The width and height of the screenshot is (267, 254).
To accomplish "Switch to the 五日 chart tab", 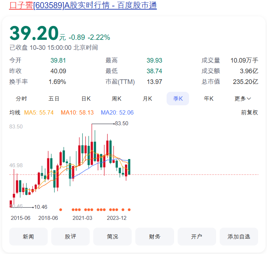I will (54, 99).
